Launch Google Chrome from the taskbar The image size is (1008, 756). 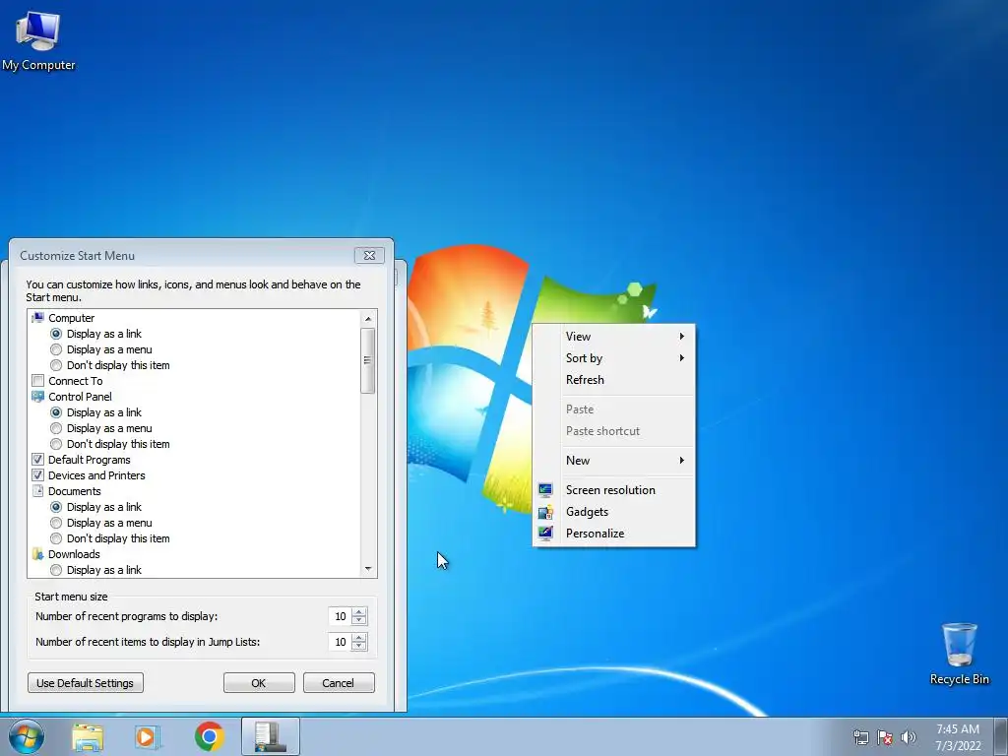pos(209,736)
